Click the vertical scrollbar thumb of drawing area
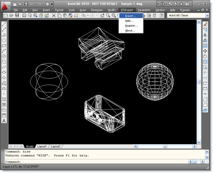The image size is (213, 173). point(199,82)
